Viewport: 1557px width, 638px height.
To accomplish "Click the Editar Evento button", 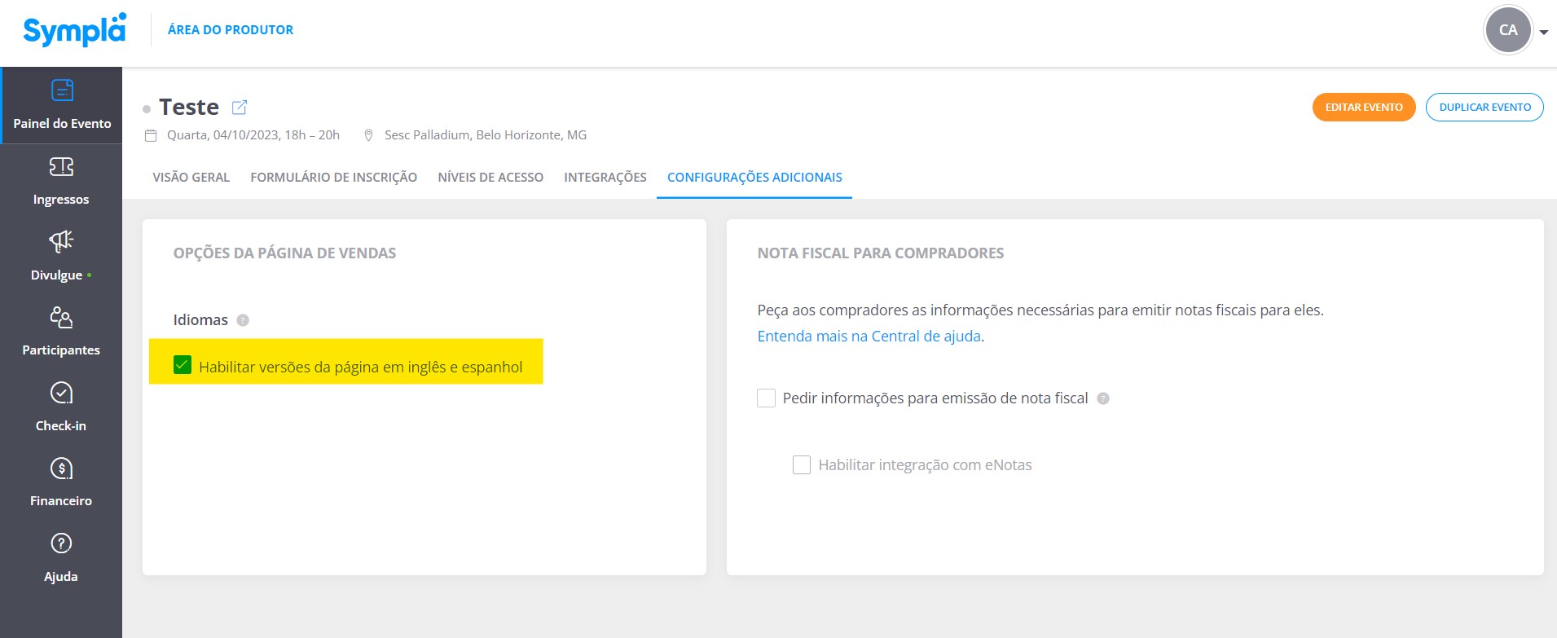I will pyautogui.click(x=1364, y=107).
